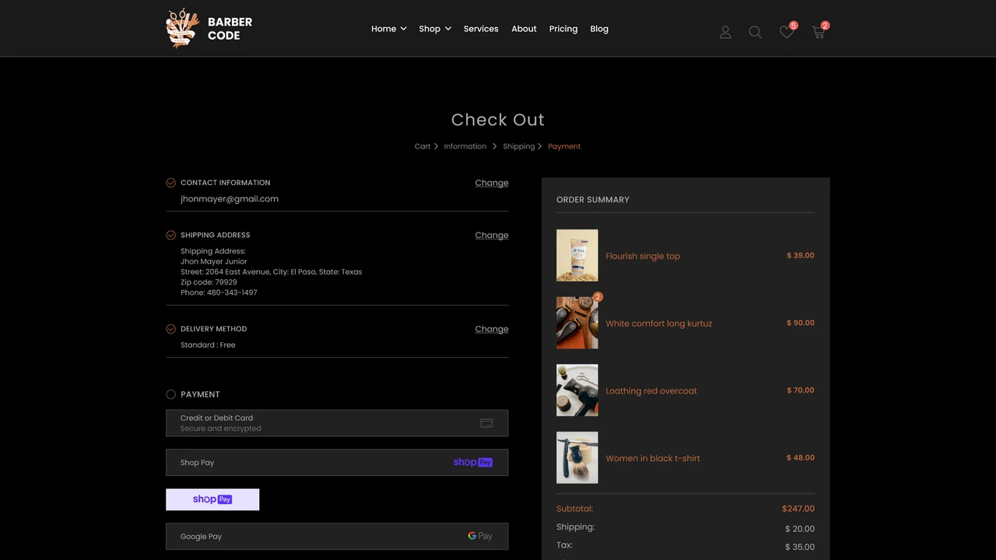This screenshot has width=996, height=560.
Task: Click the $ 70.00 price
Action: [x=801, y=390]
